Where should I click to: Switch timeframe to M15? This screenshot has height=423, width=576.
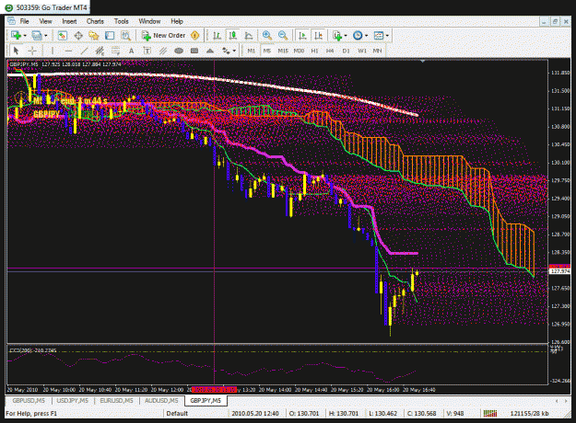click(x=283, y=51)
